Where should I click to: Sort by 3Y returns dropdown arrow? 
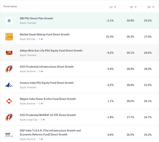coord(136,7)
